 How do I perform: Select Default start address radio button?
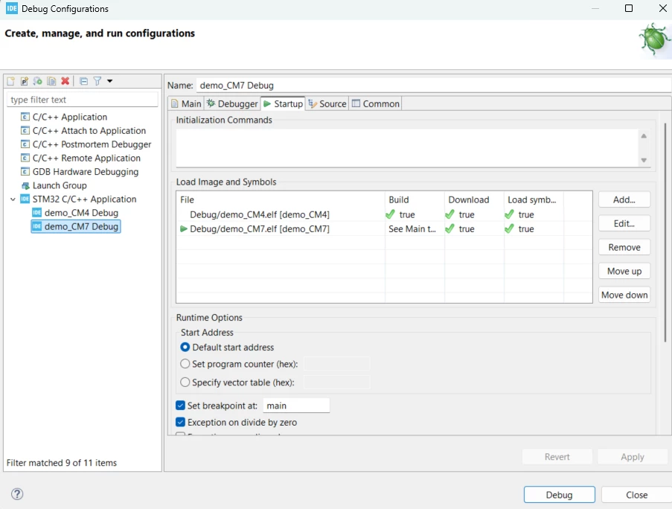pyautogui.click(x=185, y=347)
